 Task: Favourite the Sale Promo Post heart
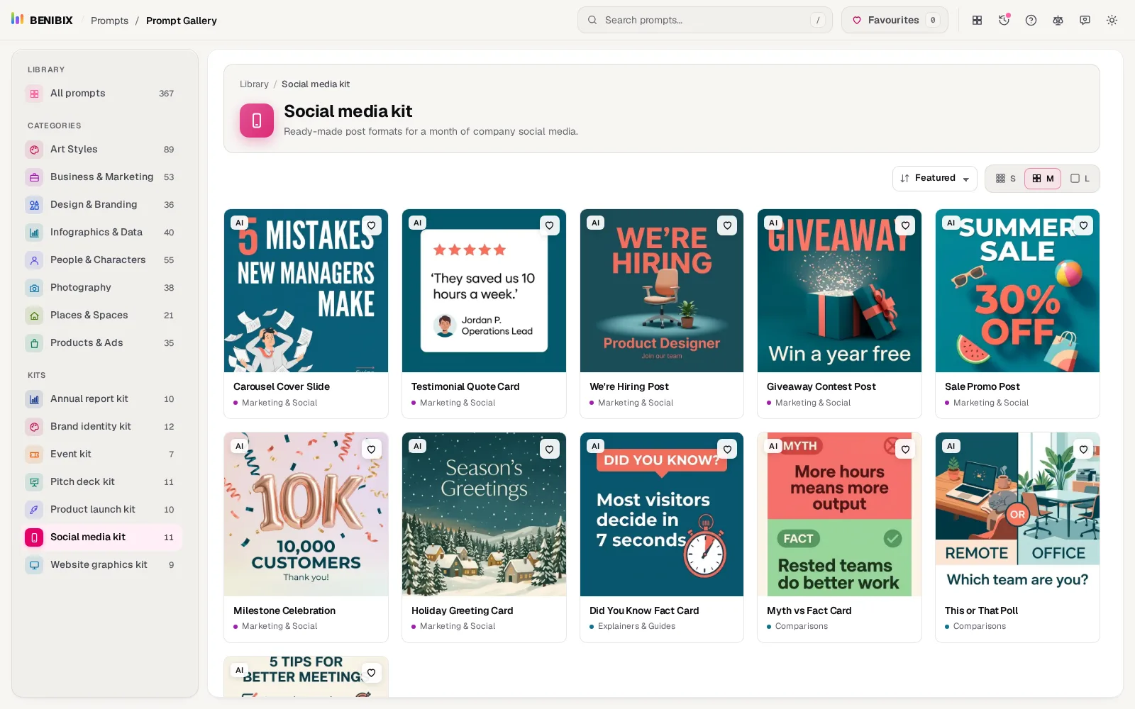pyautogui.click(x=1083, y=225)
